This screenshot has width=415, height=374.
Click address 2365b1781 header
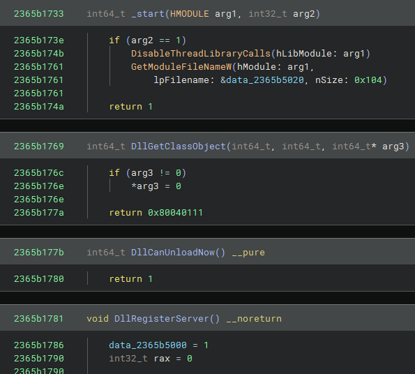pyautogui.click(x=38, y=319)
